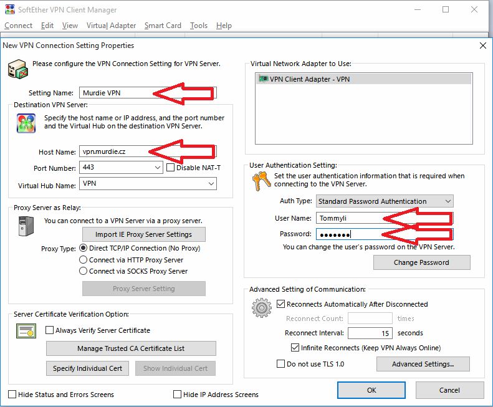The image size is (493, 407).
Task: Click Import IE Proxy Server Settings
Action: tap(144, 234)
